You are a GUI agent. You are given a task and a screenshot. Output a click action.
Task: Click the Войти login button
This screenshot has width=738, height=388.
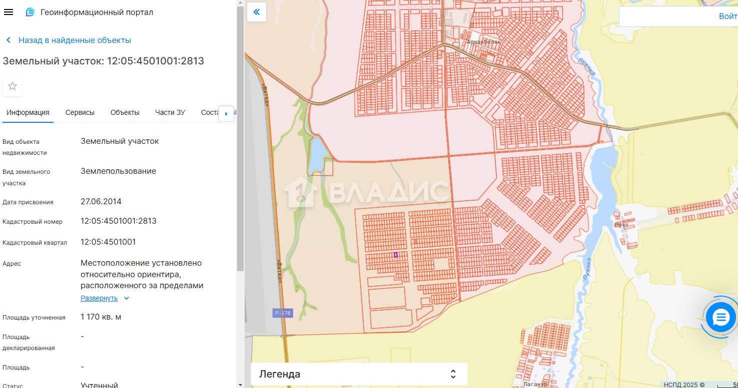[728, 16]
